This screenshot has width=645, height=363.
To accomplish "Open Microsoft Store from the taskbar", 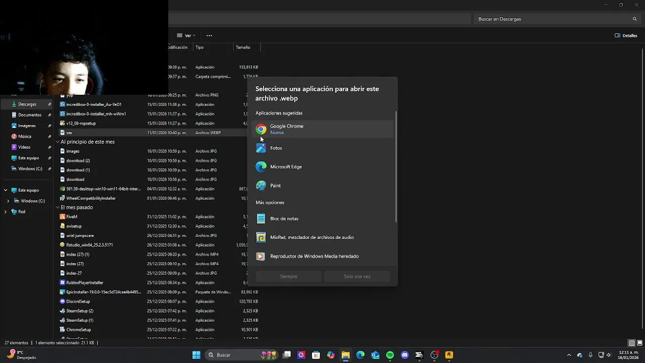I will (316, 355).
